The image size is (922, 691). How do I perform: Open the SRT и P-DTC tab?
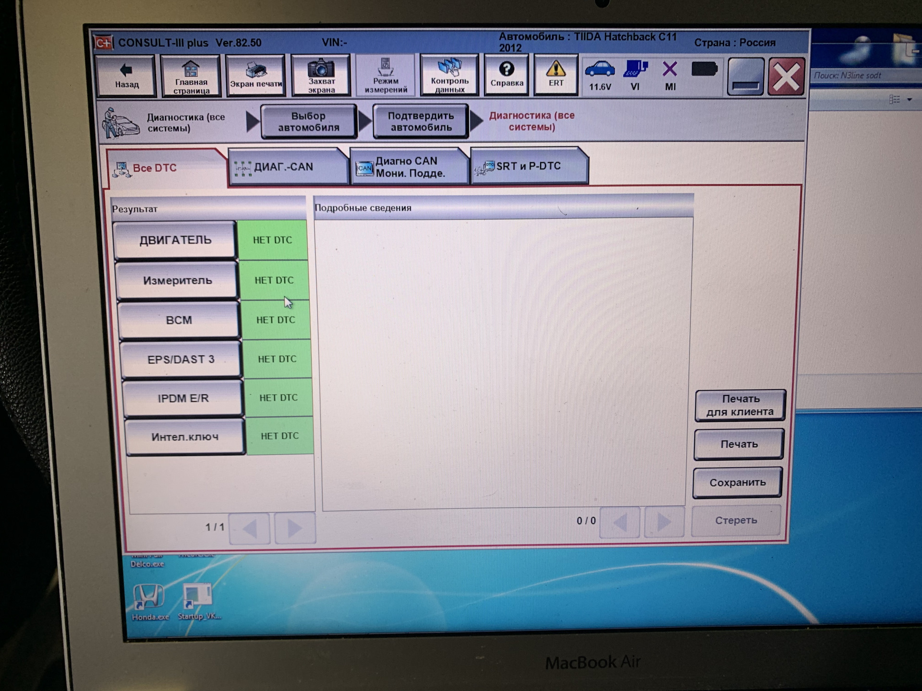(x=530, y=166)
